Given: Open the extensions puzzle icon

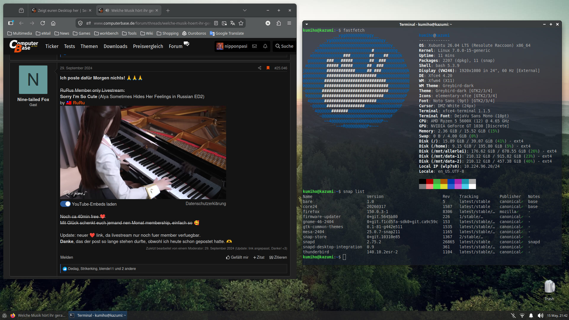Looking at the screenshot, I should pyautogui.click(x=279, y=23).
